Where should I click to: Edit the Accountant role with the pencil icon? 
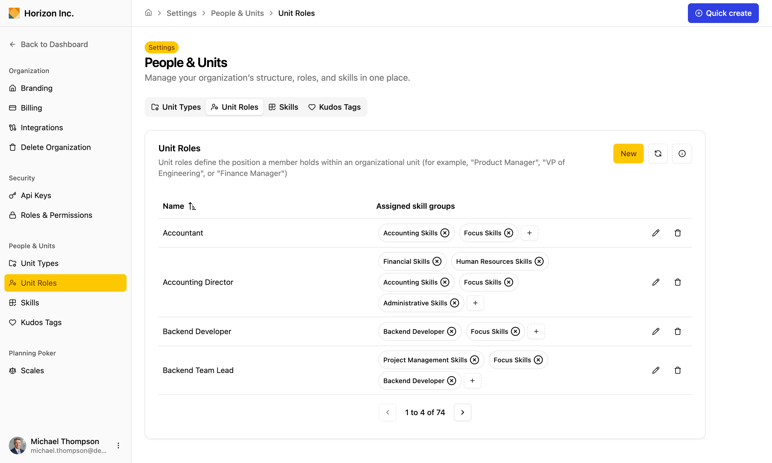click(656, 233)
